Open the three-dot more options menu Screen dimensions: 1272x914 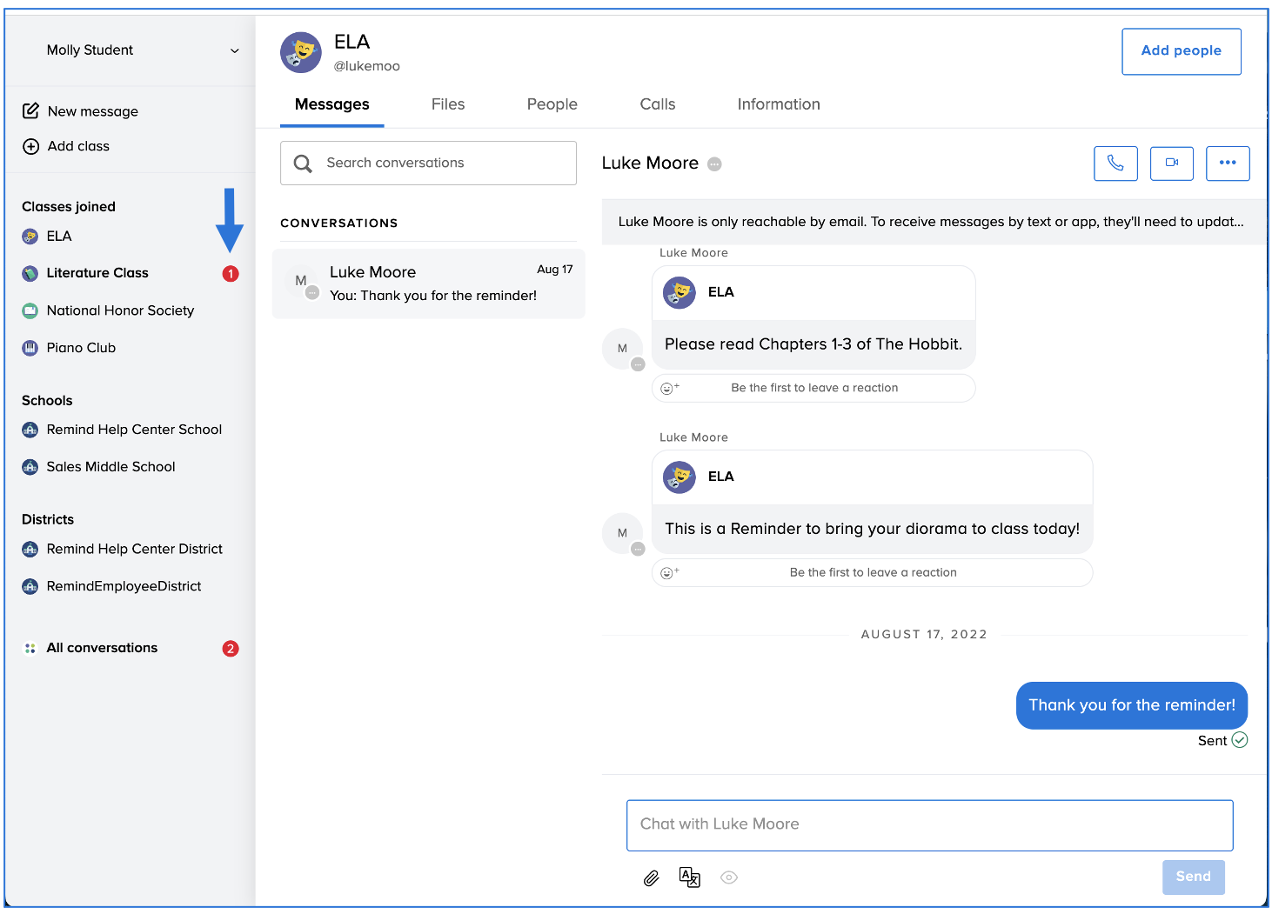pos(1227,163)
